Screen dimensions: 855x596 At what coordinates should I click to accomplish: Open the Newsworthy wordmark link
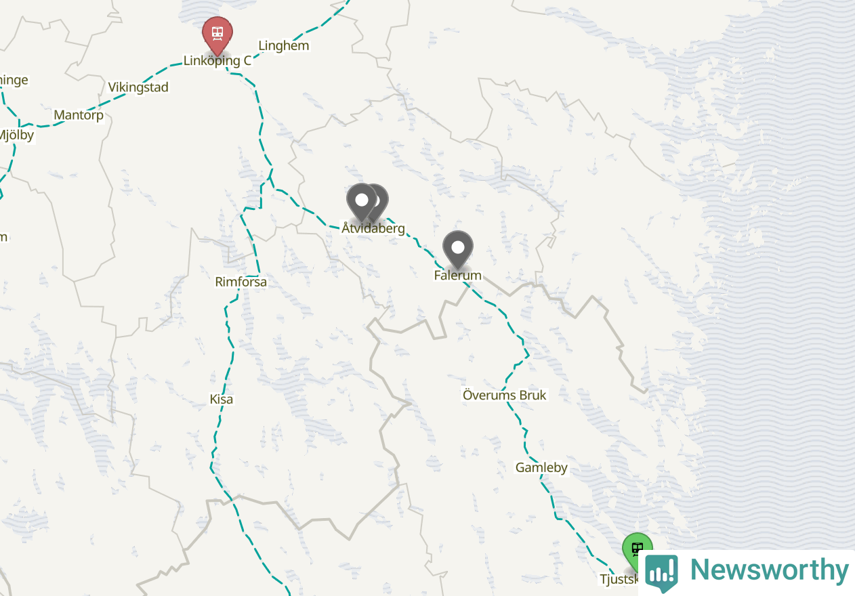coord(769,570)
